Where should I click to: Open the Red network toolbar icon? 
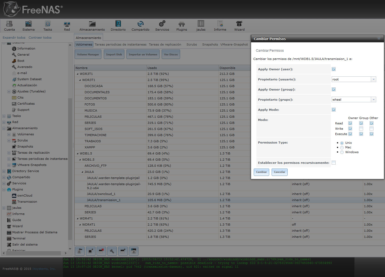pos(67,26)
